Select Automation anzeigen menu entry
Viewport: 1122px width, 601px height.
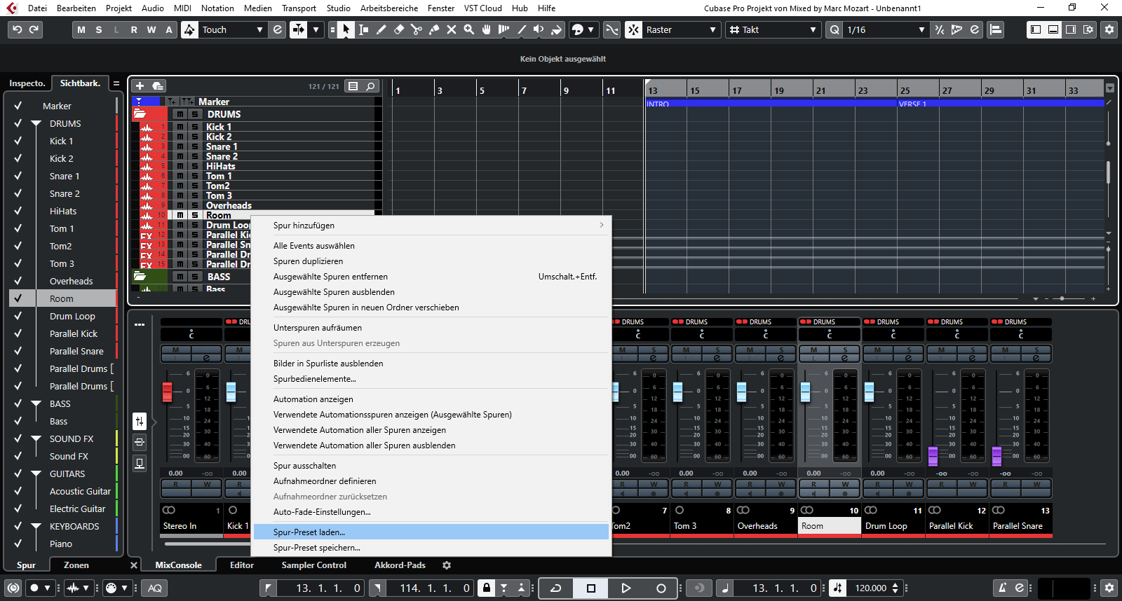(431, 399)
